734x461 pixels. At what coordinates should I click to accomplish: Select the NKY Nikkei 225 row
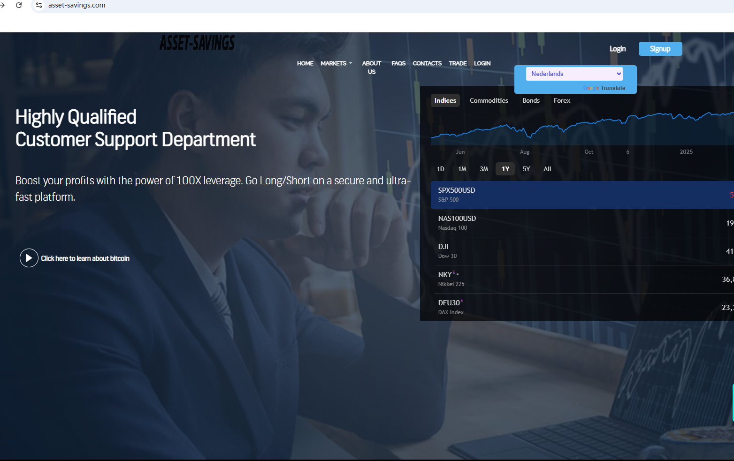point(582,280)
